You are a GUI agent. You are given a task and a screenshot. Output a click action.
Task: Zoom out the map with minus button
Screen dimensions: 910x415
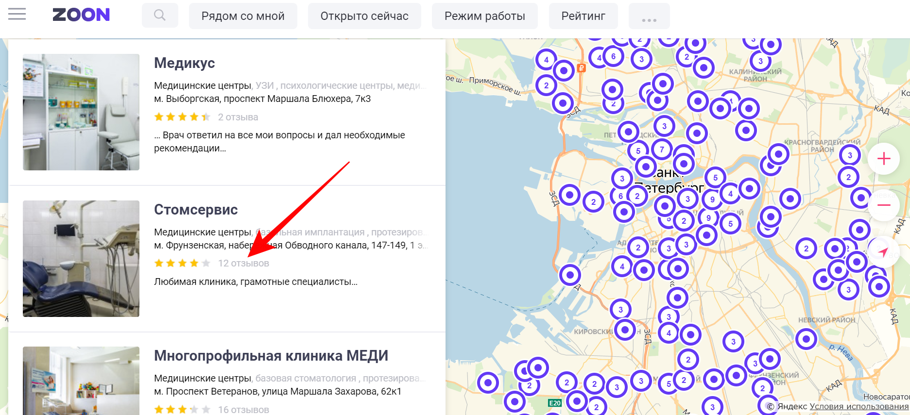(884, 205)
